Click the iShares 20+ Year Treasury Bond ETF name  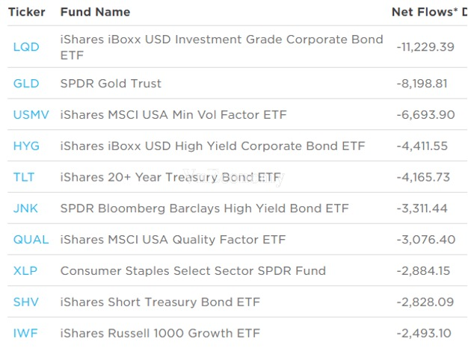pos(170,178)
